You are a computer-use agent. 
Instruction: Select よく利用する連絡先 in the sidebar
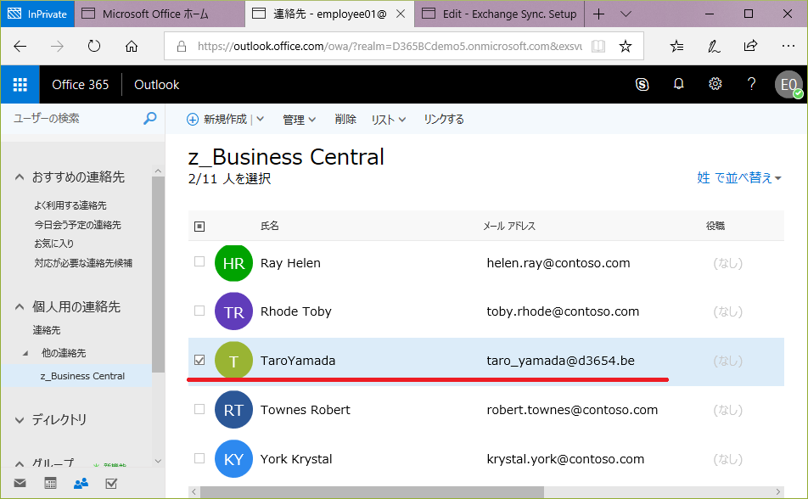coord(70,205)
